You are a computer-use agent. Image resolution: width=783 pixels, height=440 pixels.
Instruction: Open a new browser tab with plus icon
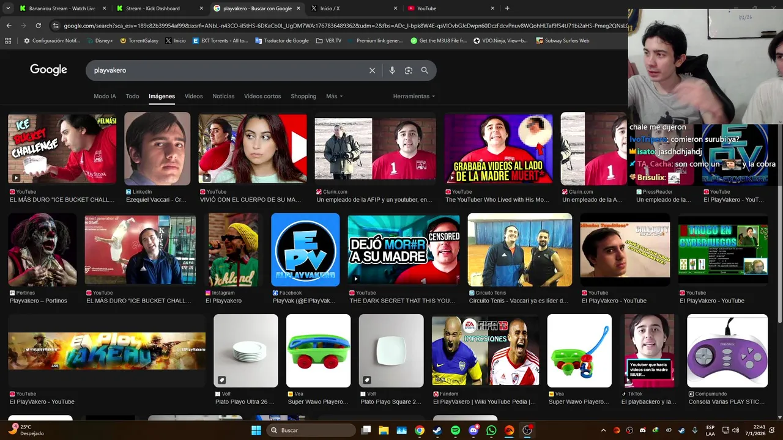pos(507,9)
